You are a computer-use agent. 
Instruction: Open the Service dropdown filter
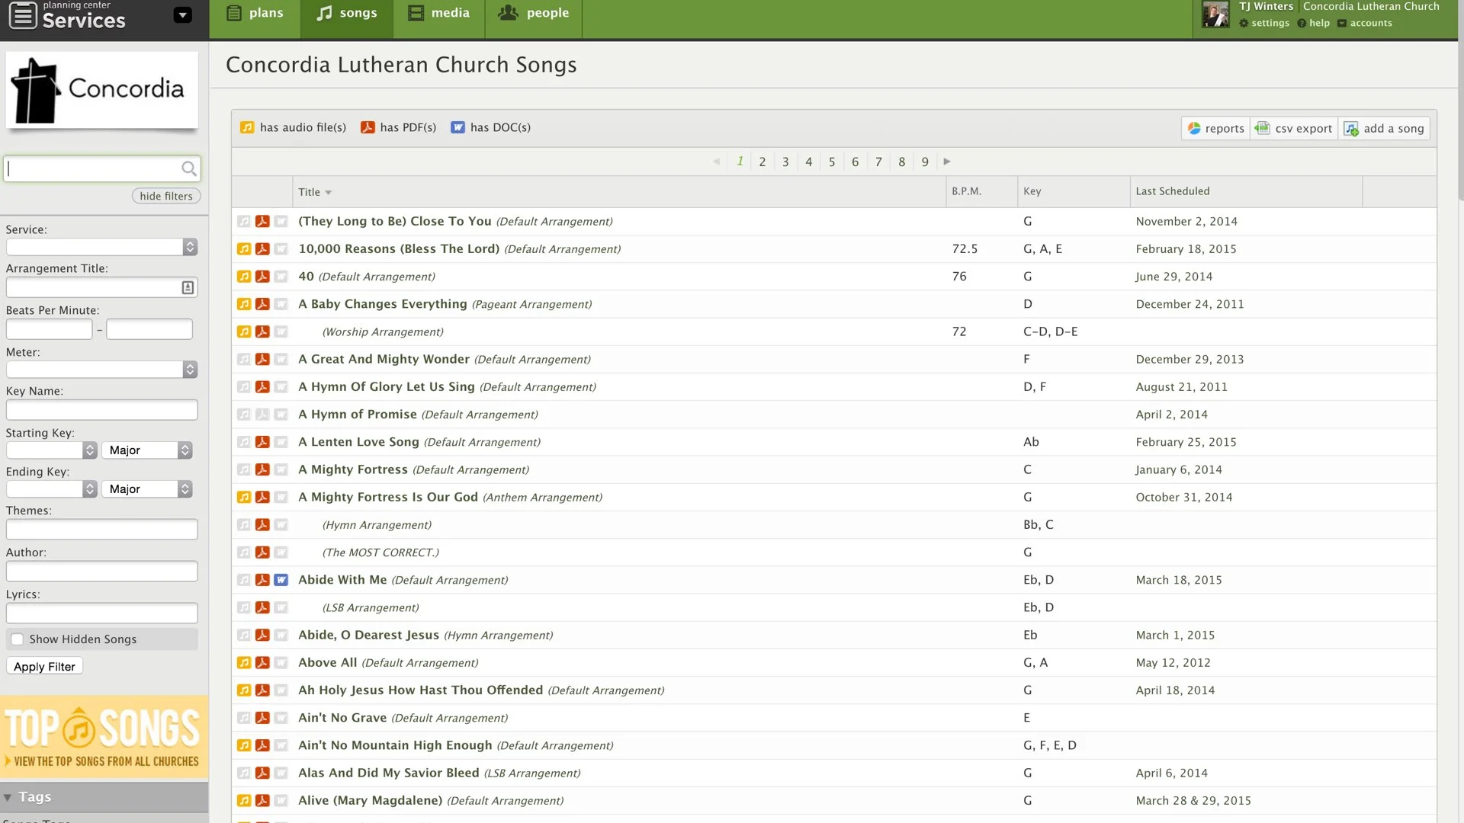pyautogui.click(x=101, y=247)
